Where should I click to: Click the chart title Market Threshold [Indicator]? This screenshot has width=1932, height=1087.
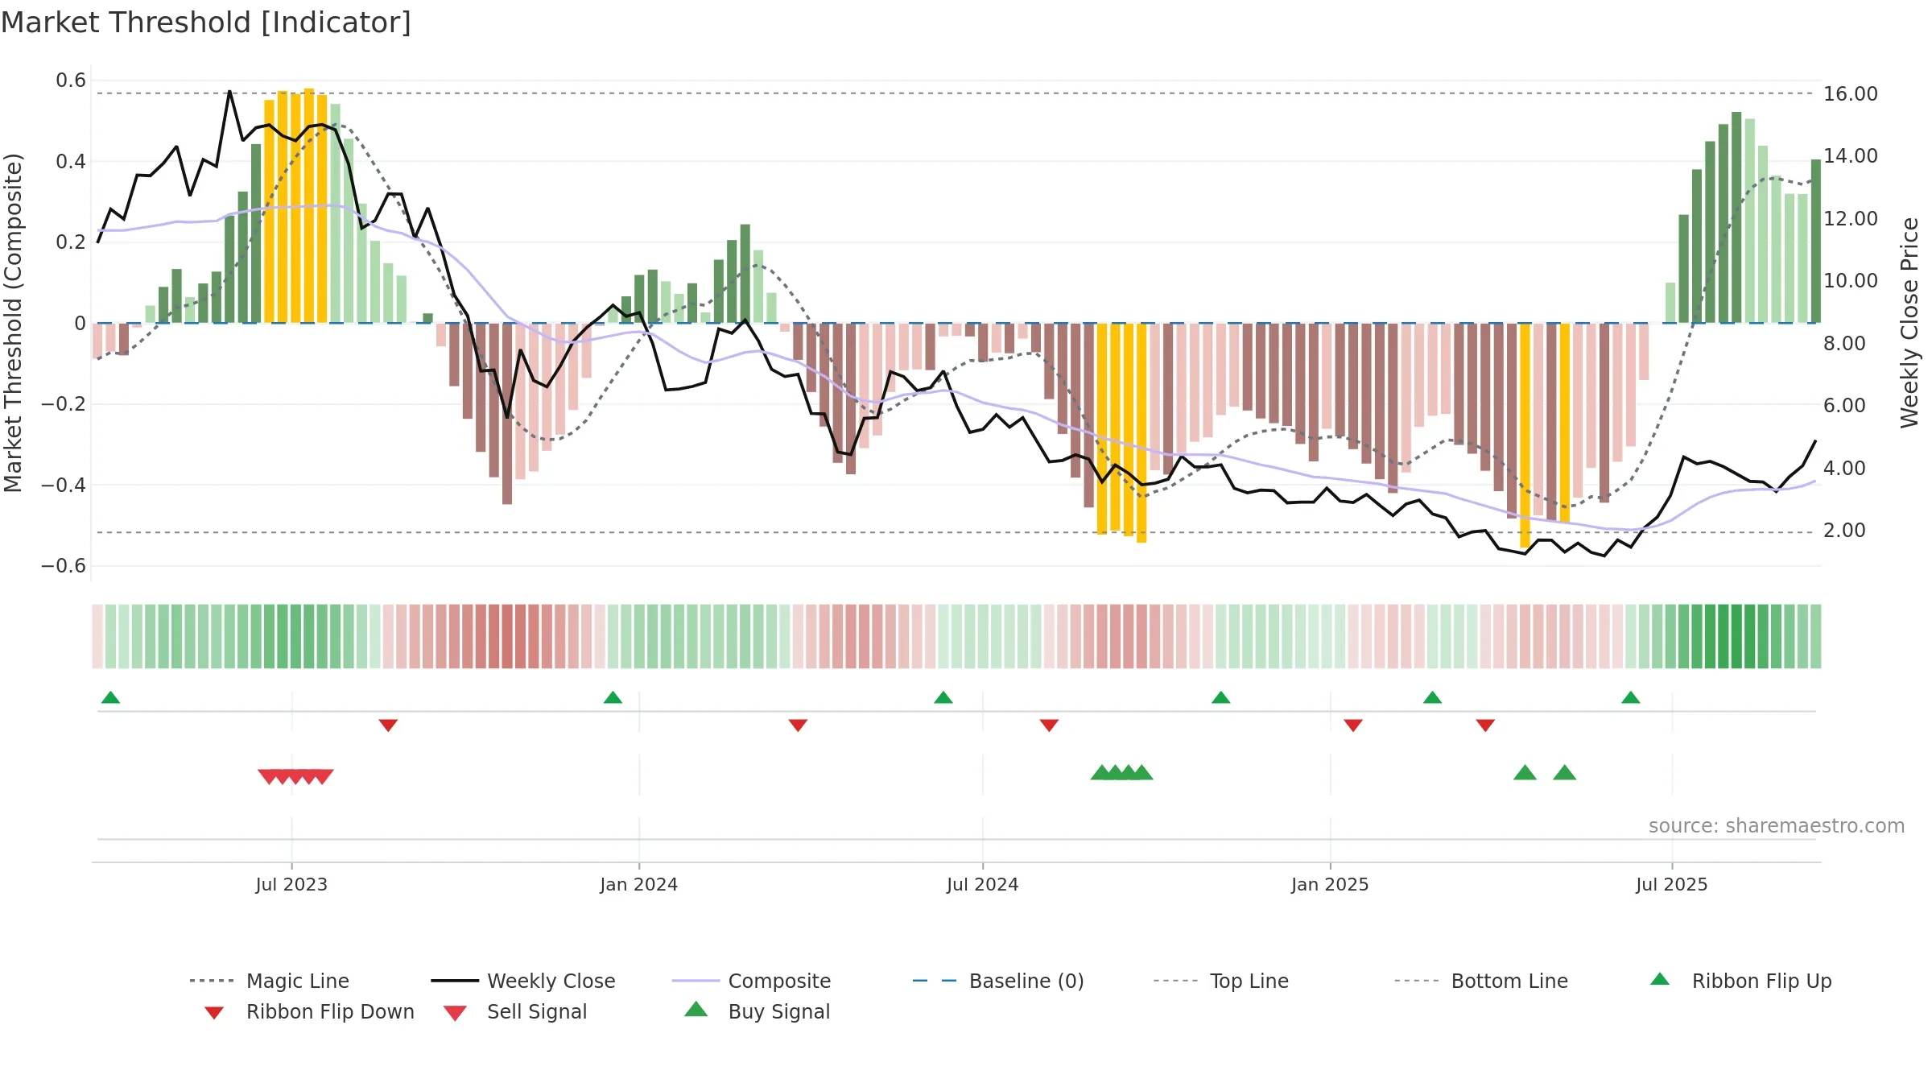click(x=206, y=23)
